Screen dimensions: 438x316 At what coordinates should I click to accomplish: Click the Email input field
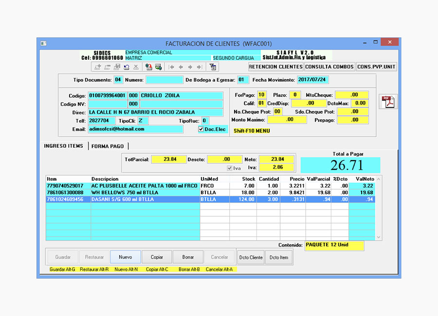[136, 129]
